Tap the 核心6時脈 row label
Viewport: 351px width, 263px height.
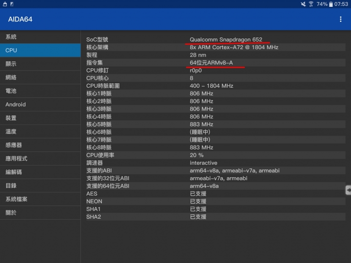coord(98,132)
